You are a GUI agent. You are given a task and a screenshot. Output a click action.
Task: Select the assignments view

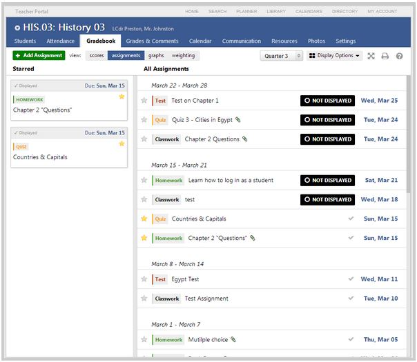tap(126, 56)
